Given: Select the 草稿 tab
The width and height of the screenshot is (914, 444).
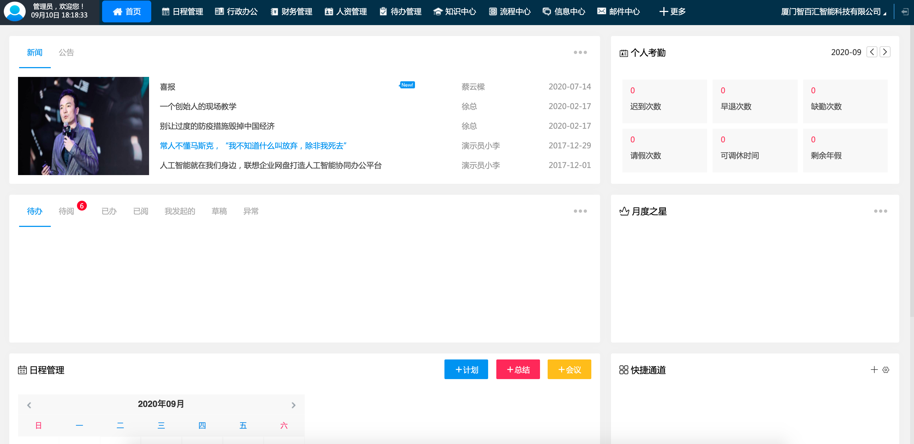Looking at the screenshot, I should coord(219,211).
